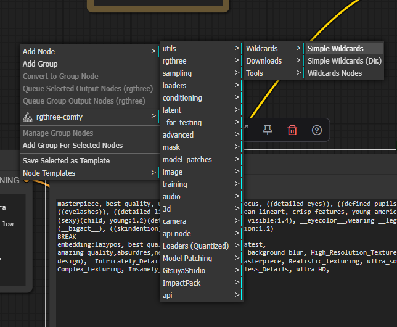397x327 pixels.
Task: Click the red trash delete icon
Action: point(292,130)
